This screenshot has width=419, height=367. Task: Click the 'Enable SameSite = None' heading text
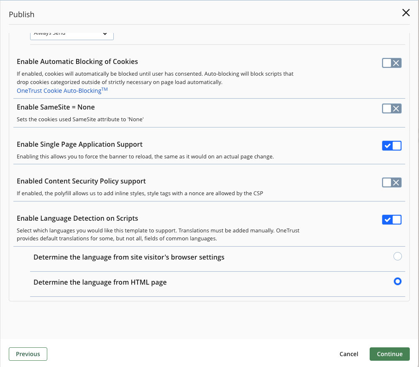(x=56, y=107)
